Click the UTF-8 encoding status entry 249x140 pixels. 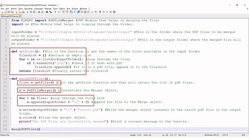(x=225, y=135)
